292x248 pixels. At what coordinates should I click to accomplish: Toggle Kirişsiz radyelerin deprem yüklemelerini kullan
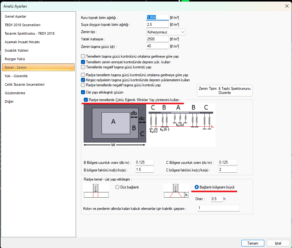pos(83,80)
